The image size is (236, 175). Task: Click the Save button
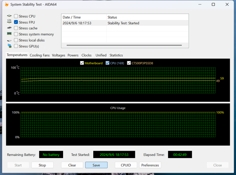[x=96, y=165]
